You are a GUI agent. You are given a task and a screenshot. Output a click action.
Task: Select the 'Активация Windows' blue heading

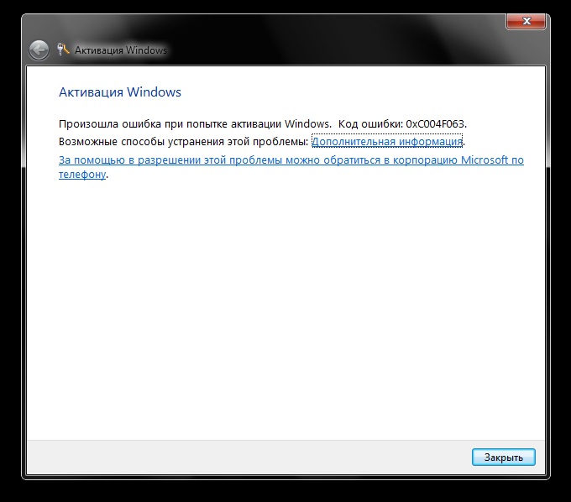pos(120,92)
